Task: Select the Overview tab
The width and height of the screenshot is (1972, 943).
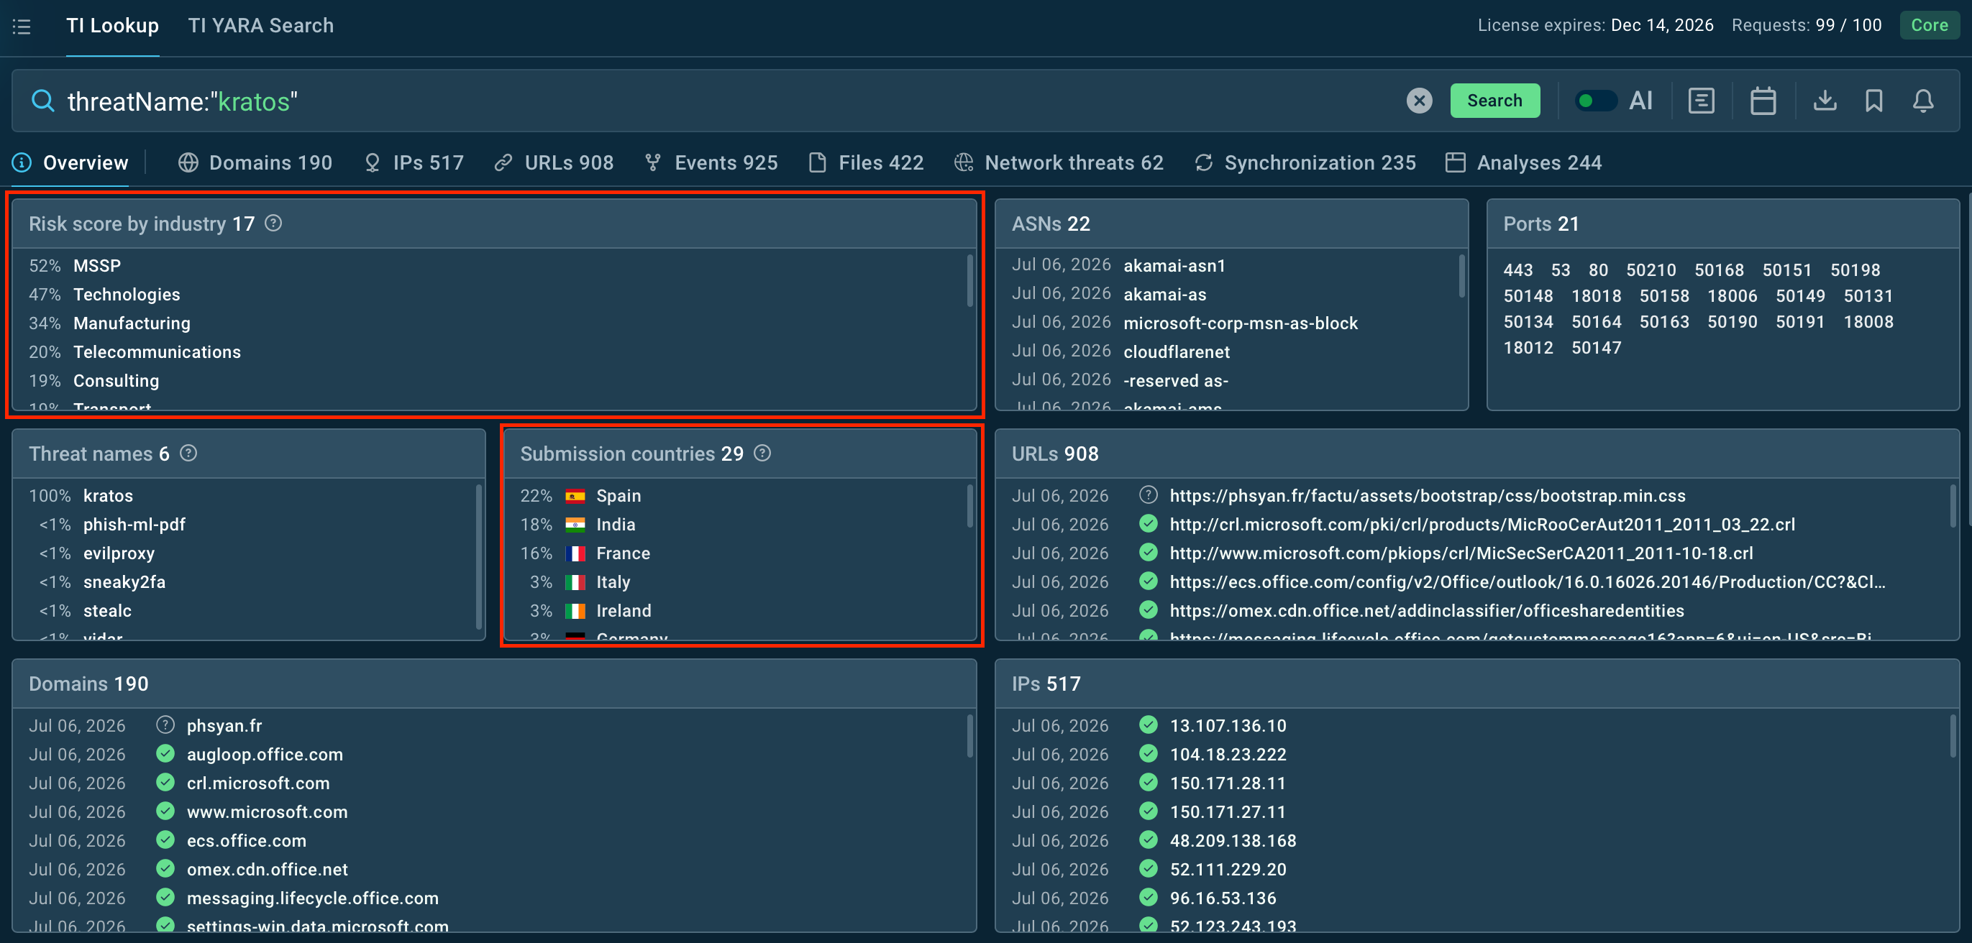Action: (x=70, y=163)
